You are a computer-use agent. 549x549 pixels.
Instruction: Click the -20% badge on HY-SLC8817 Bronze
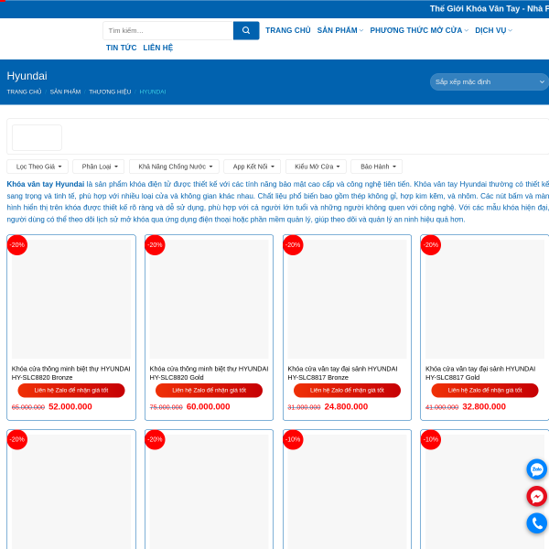[293, 244]
